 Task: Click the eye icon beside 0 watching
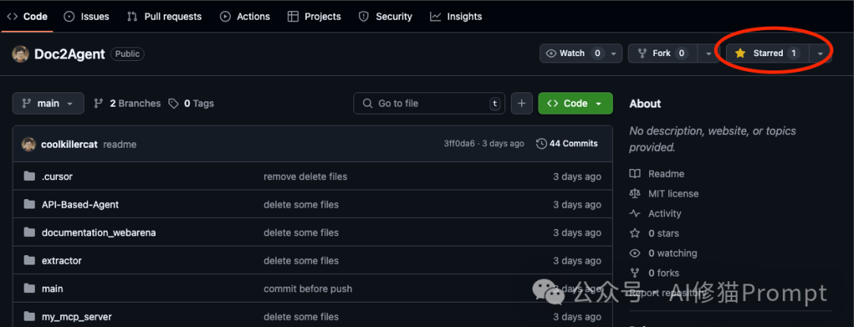tap(634, 253)
